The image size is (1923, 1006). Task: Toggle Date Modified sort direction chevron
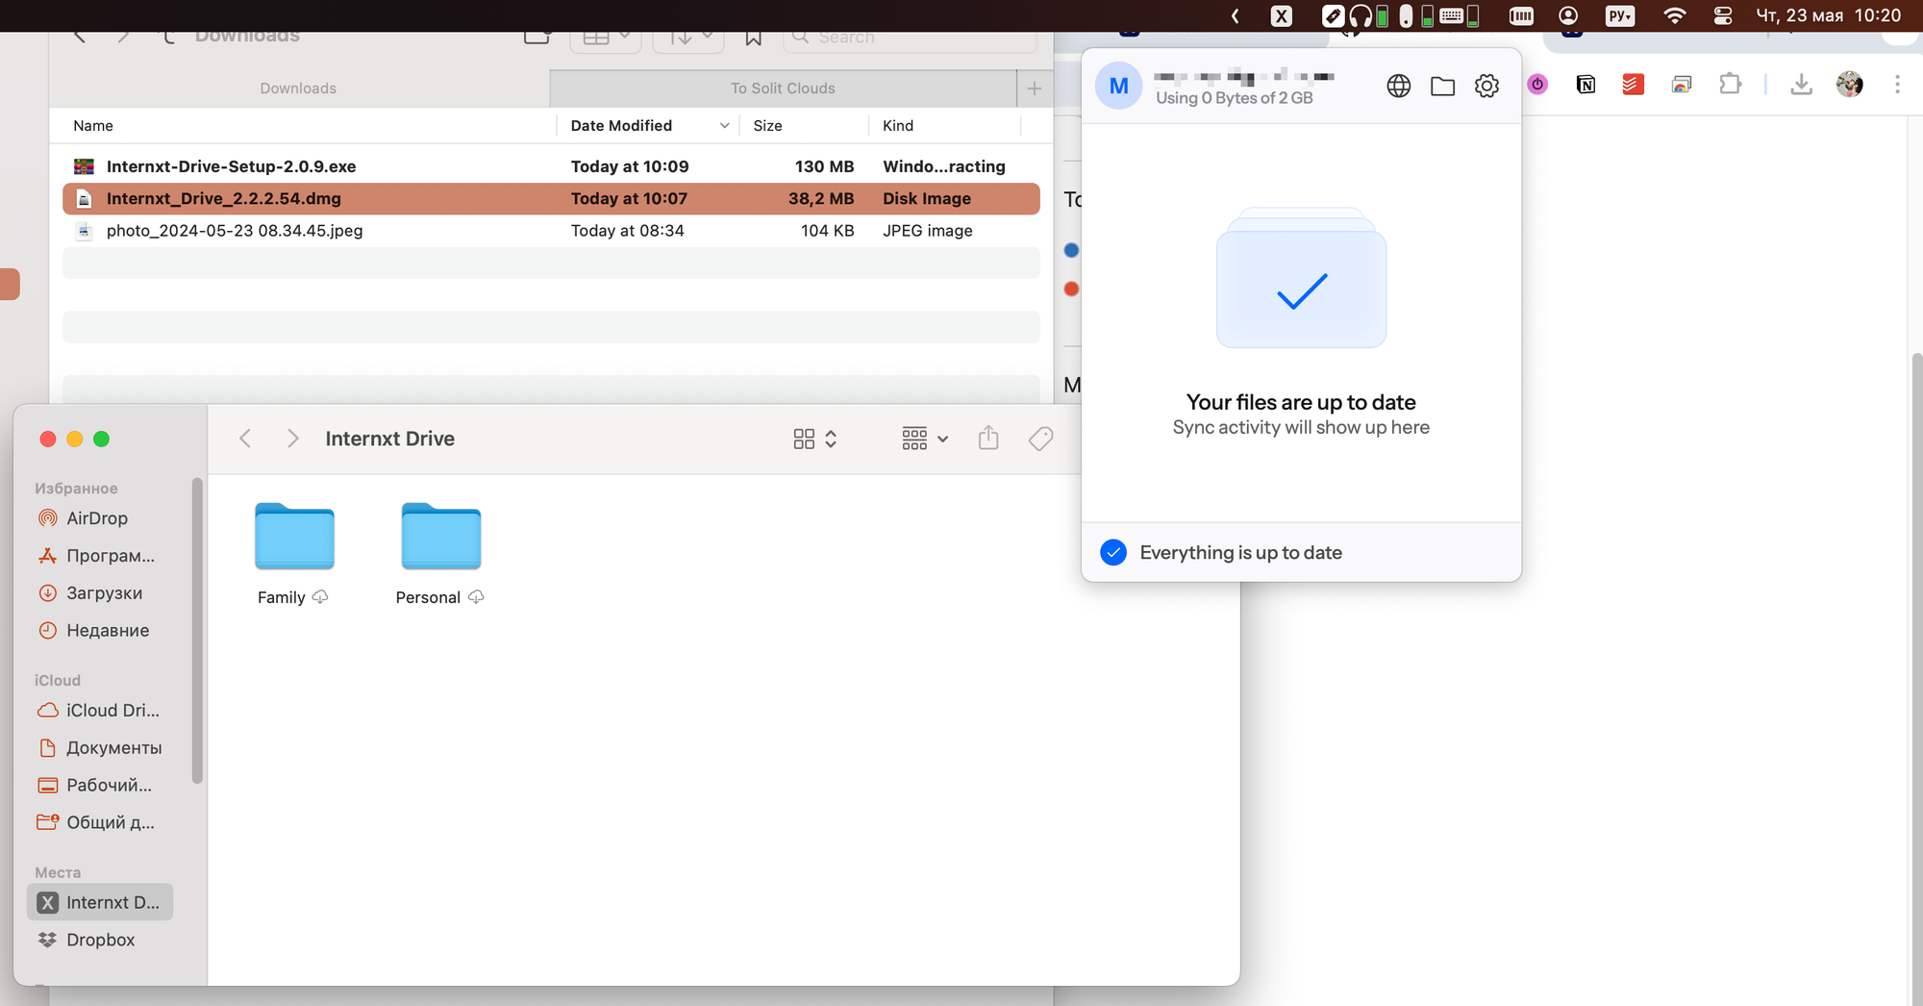coord(724,126)
